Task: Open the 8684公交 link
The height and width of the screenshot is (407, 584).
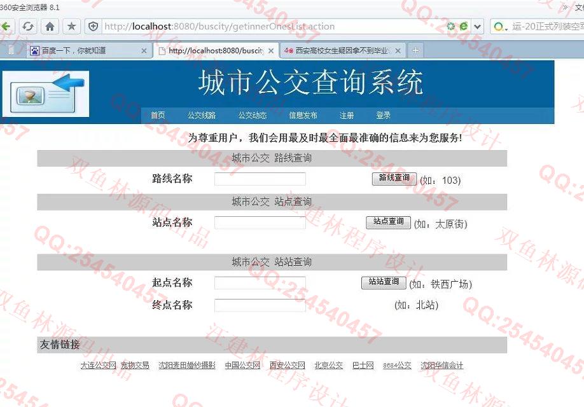Action: point(397,365)
